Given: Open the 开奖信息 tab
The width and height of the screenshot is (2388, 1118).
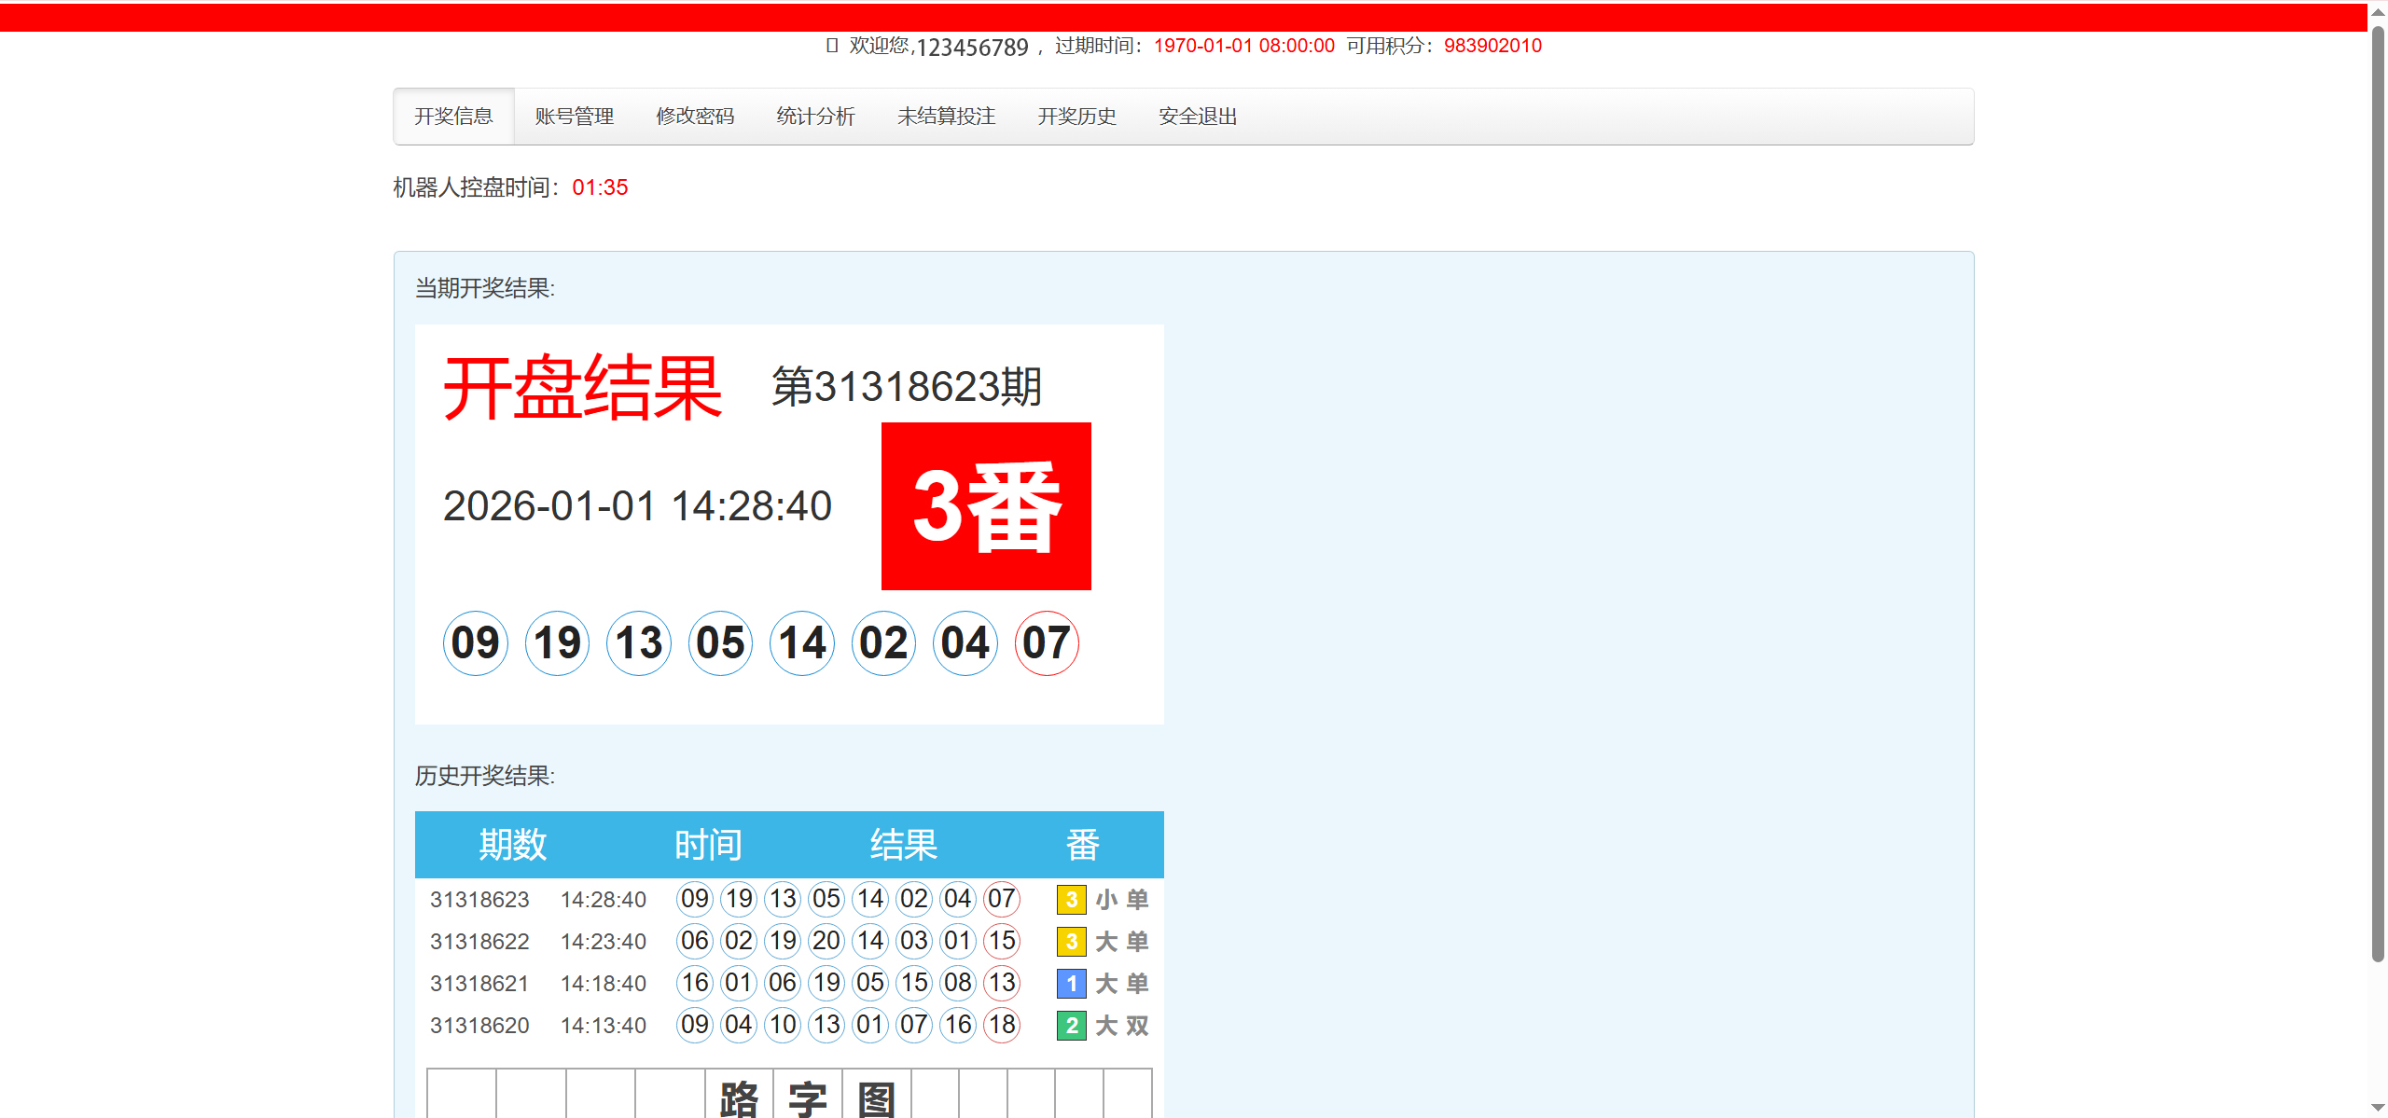Looking at the screenshot, I should click(x=453, y=117).
